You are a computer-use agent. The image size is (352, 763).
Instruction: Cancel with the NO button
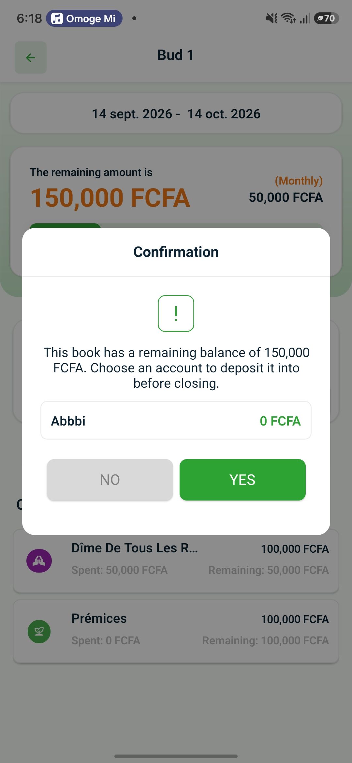(x=110, y=480)
